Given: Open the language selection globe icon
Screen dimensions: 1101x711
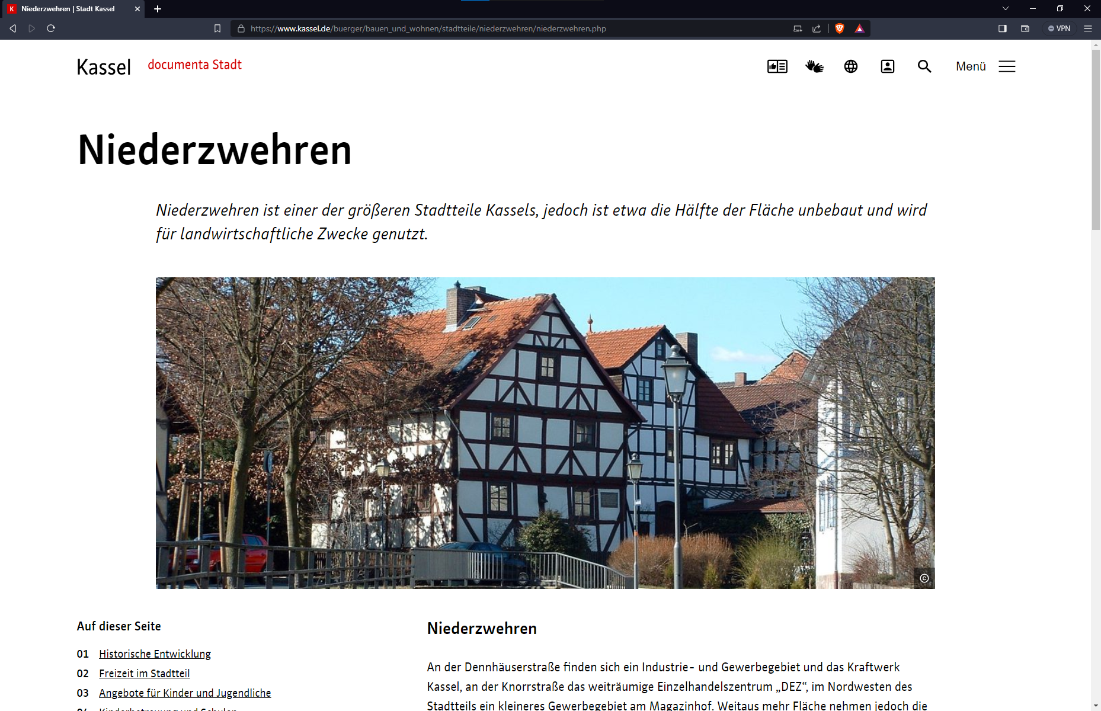Looking at the screenshot, I should click(x=850, y=66).
